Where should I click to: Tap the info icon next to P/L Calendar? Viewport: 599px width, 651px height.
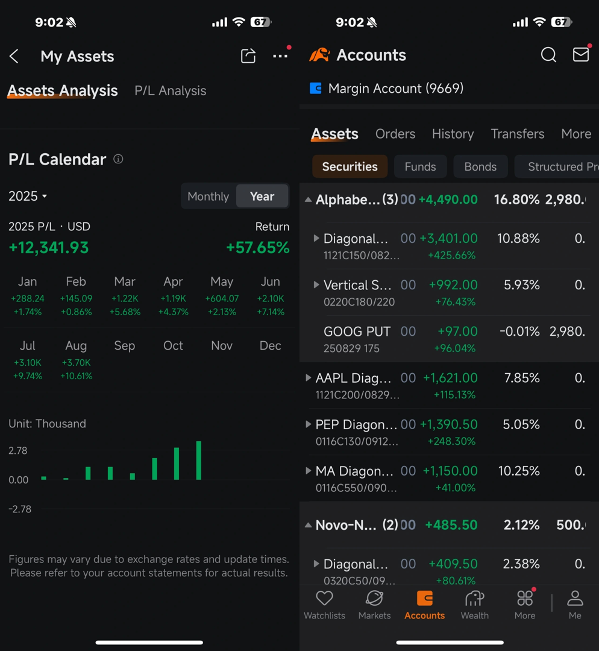click(x=118, y=159)
